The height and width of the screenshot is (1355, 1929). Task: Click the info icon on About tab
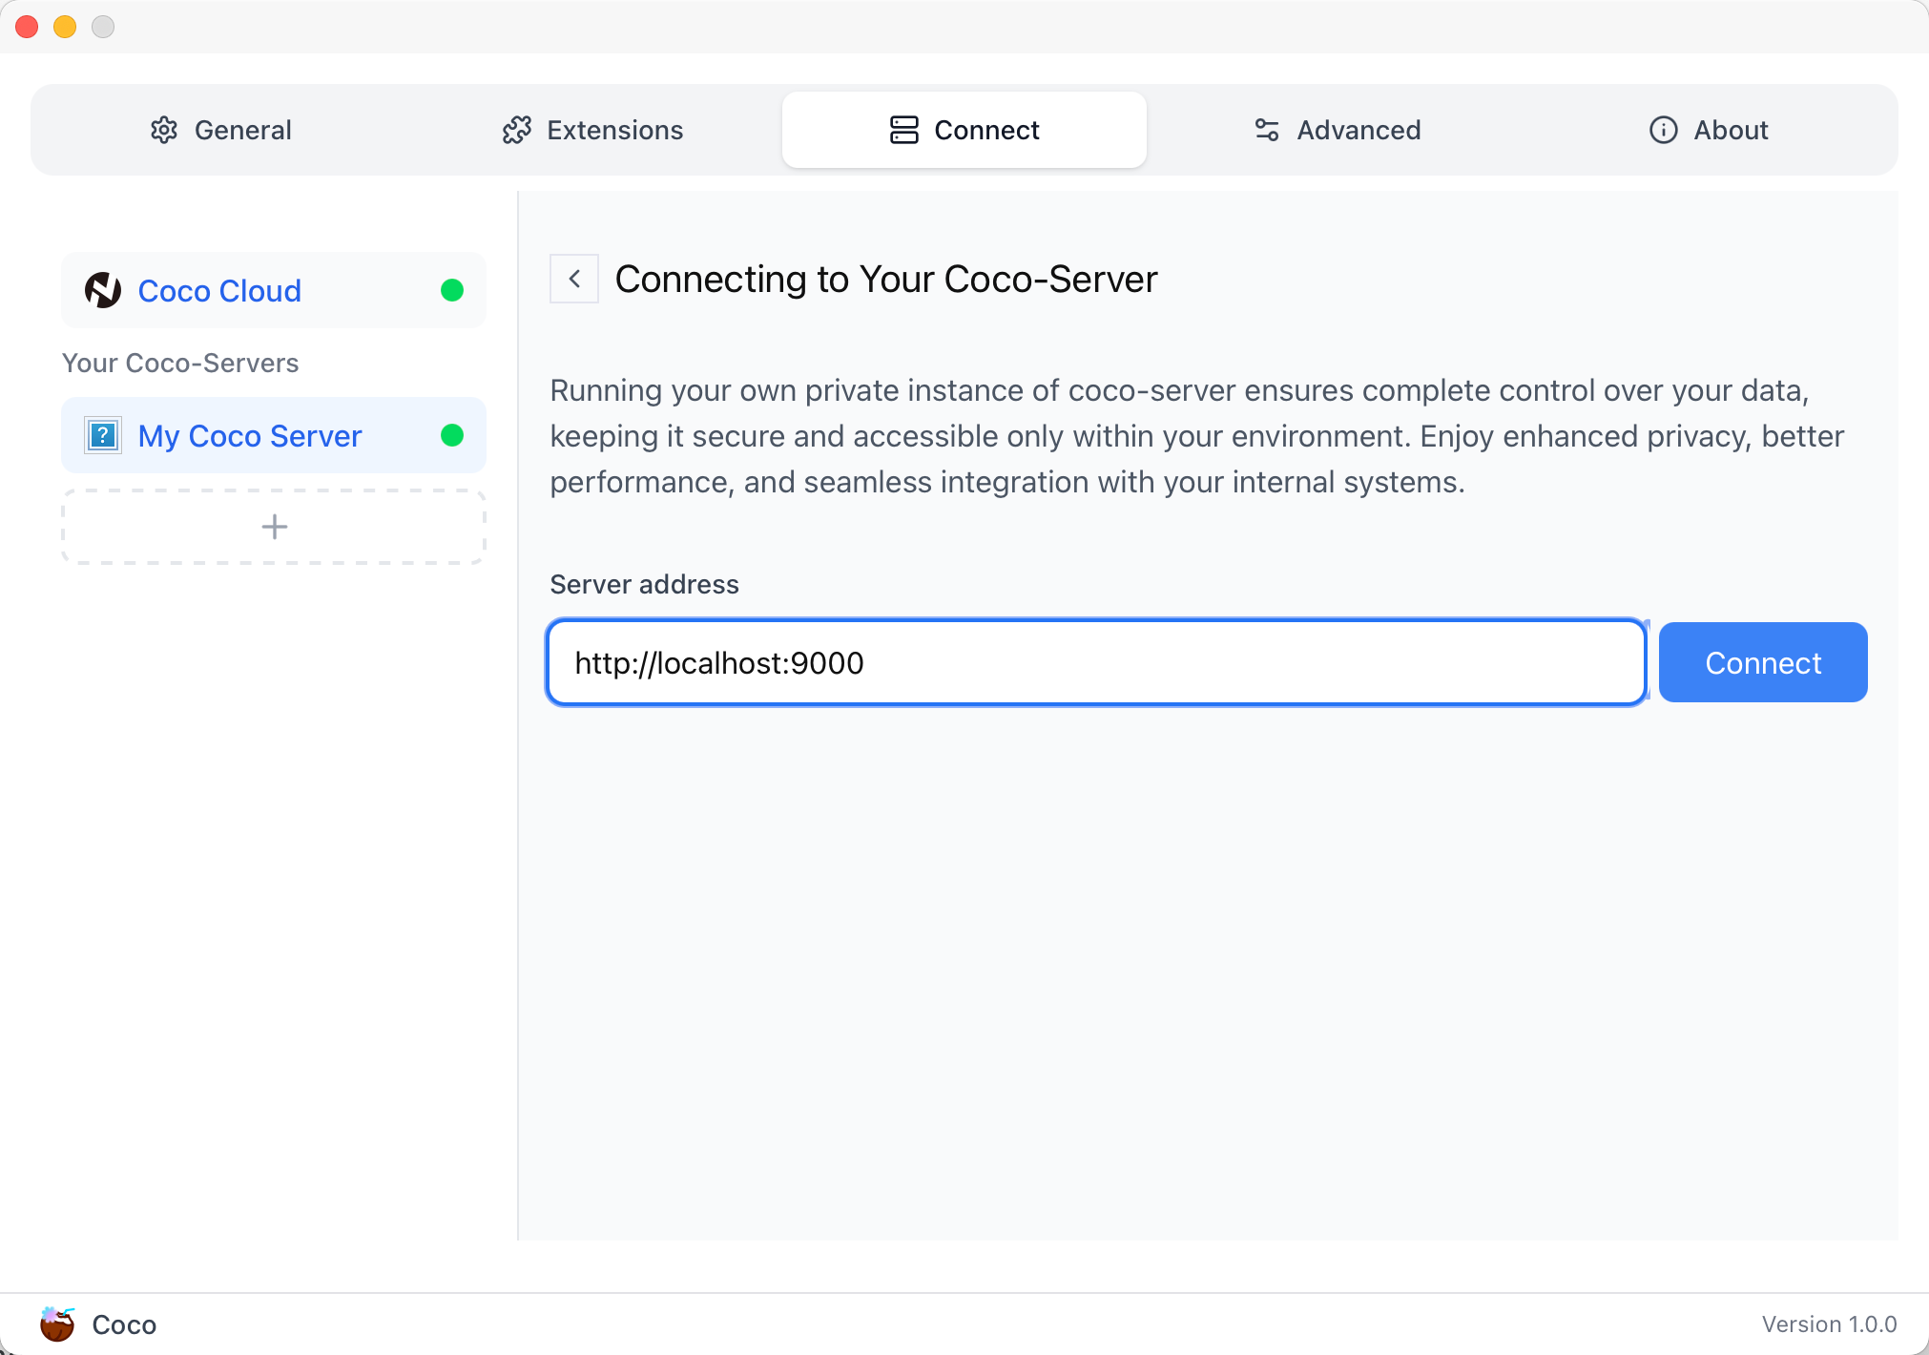coord(1663,130)
